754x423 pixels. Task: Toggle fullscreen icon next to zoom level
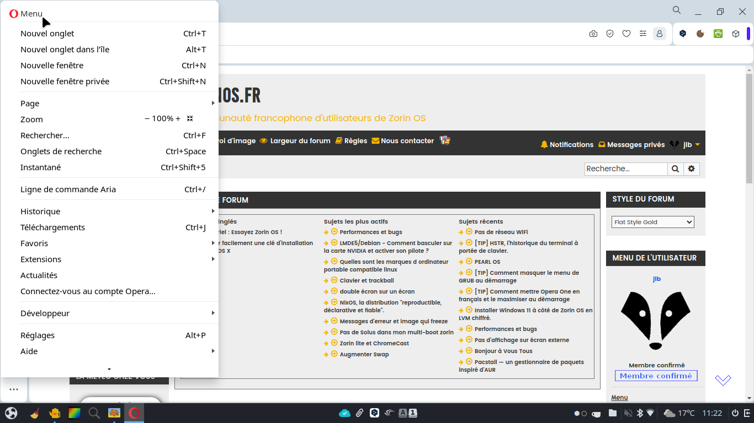click(x=190, y=119)
